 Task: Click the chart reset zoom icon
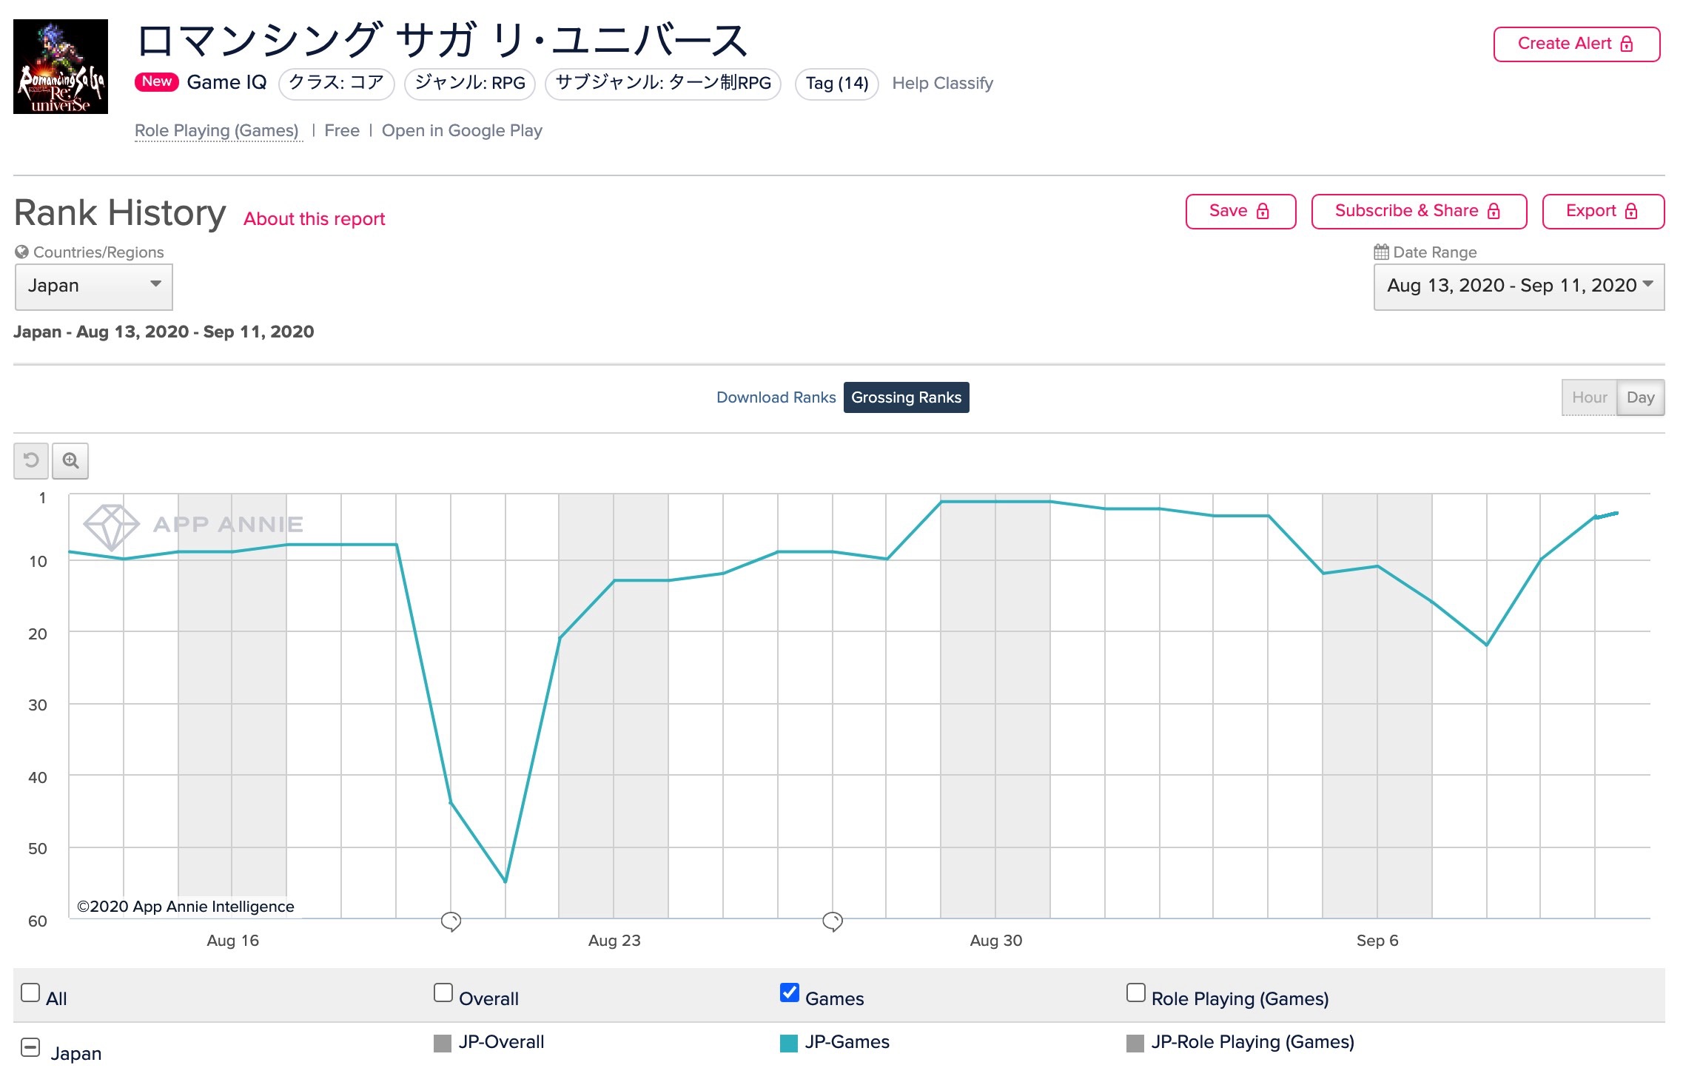(31, 460)
